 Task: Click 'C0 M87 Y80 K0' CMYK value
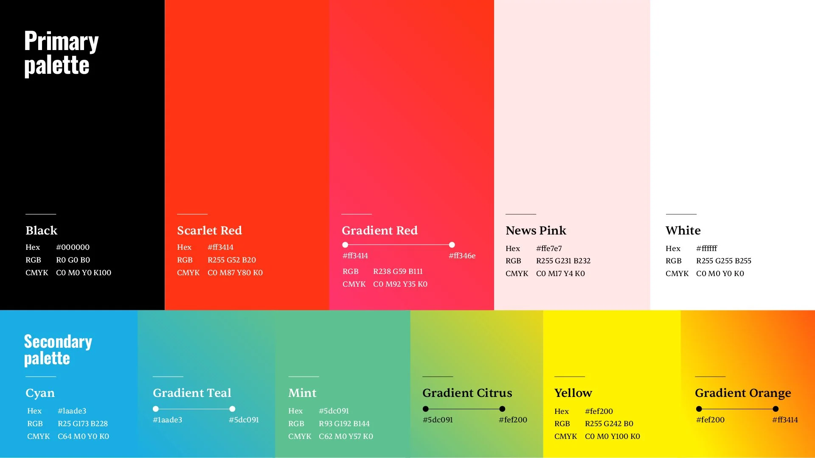tap(235, 273)
